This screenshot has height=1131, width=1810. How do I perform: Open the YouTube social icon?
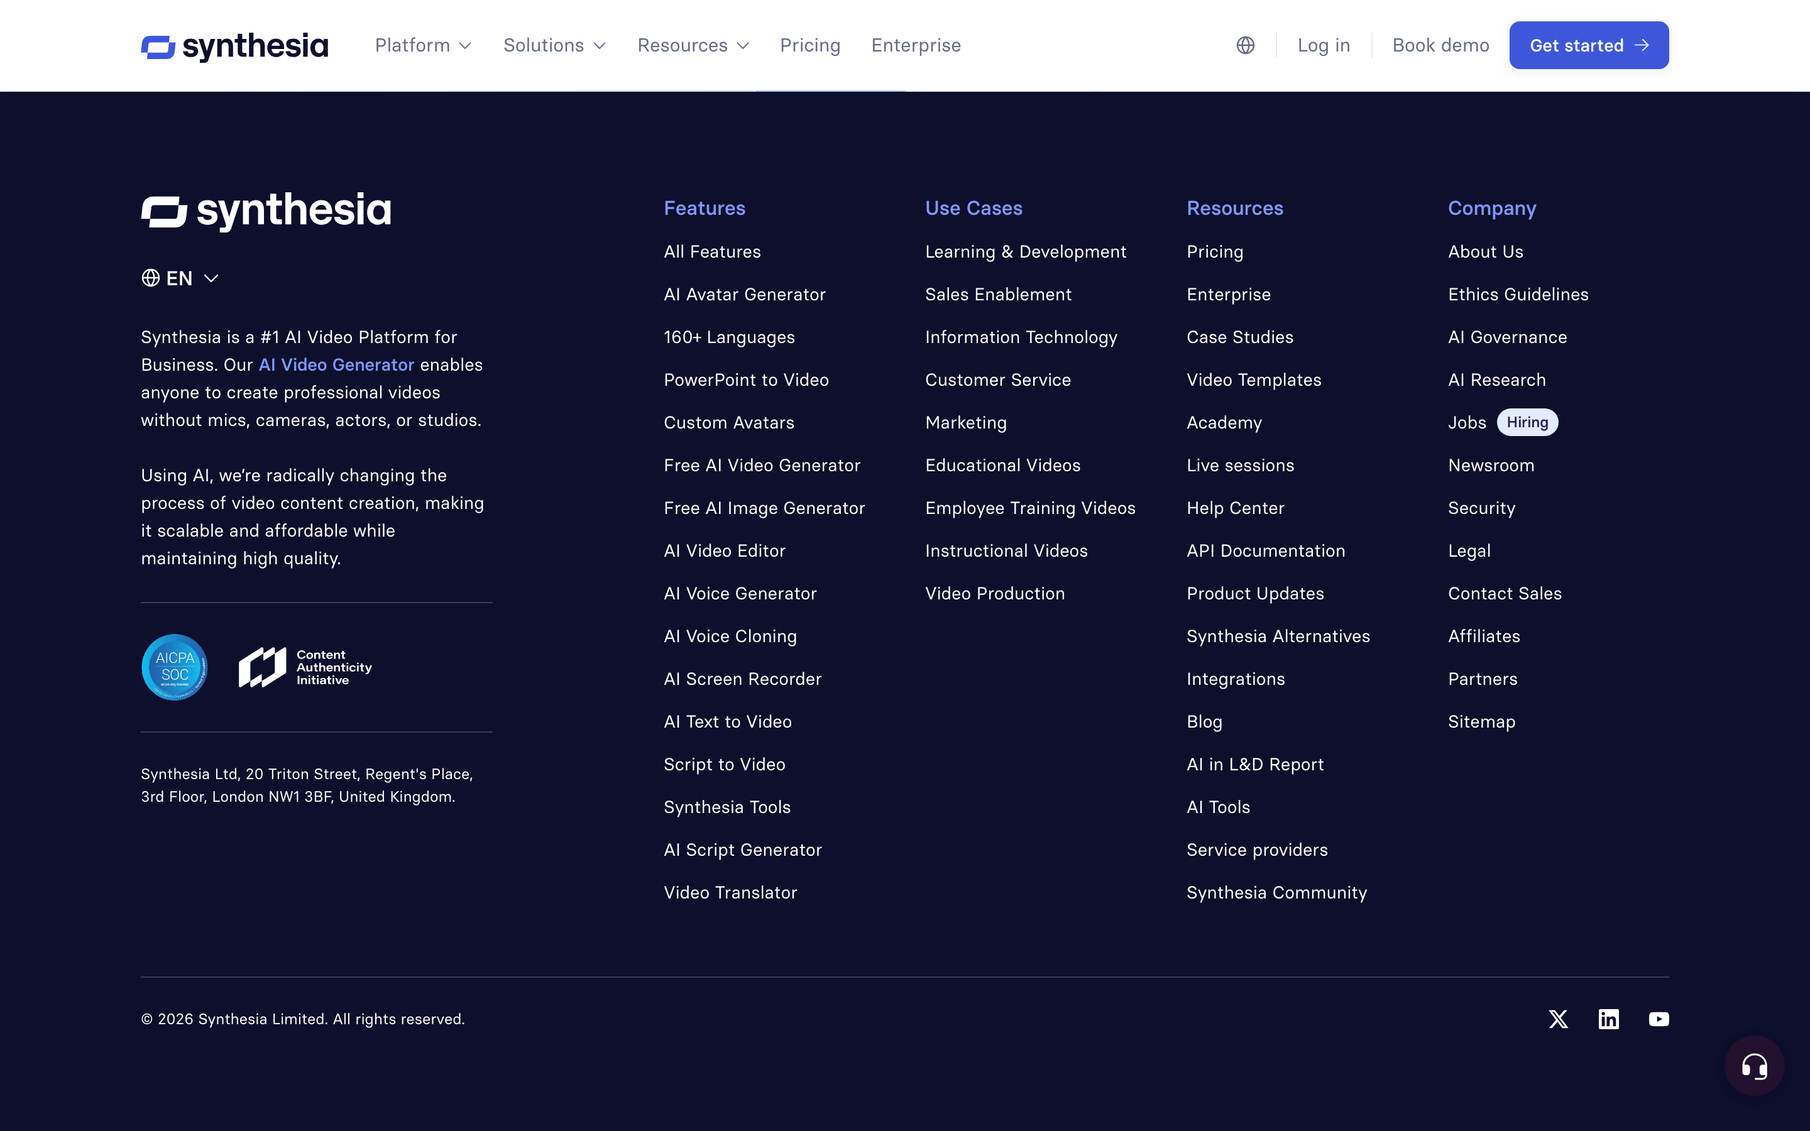tap(1658, 1019)
